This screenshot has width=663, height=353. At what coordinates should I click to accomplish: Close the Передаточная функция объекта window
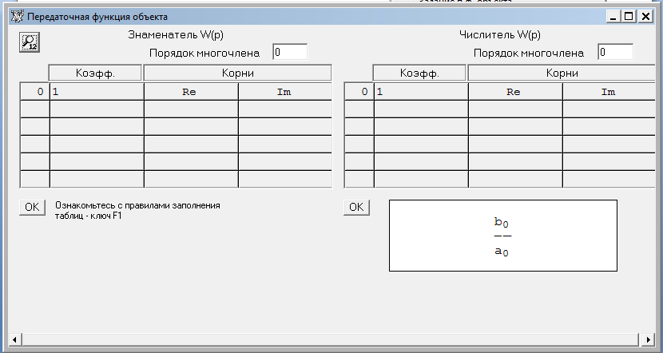pos(645,17)
